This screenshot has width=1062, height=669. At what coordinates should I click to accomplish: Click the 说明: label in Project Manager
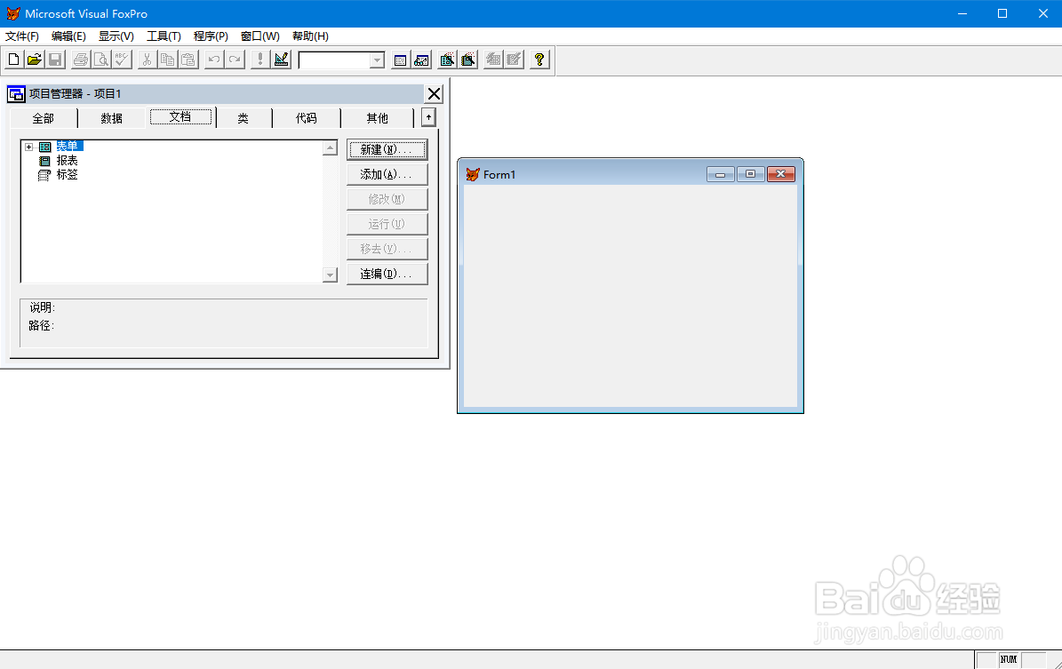pyautogui.click(x=42, y=307)
